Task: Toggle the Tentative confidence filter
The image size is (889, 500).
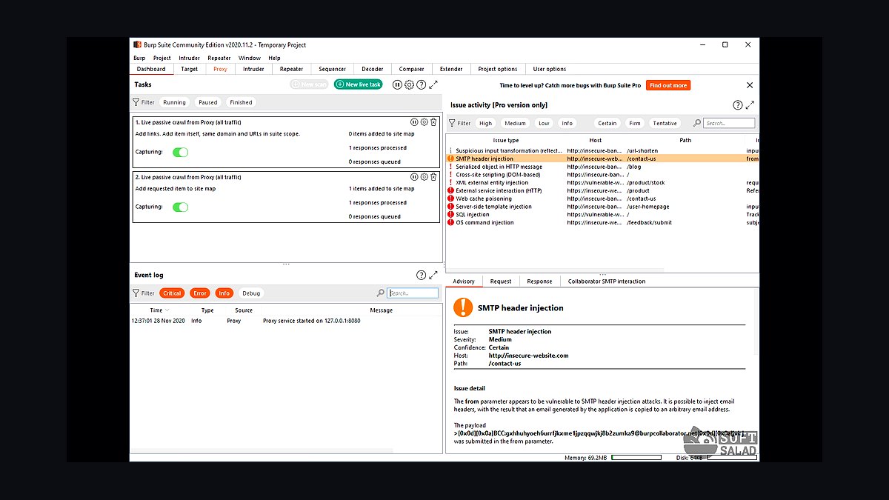Action: tap(665, 124)
